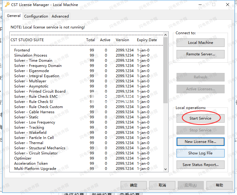The width and height of the screenshot is (237, 195).
Task: Click the Active column header
Action: point(105,40)
